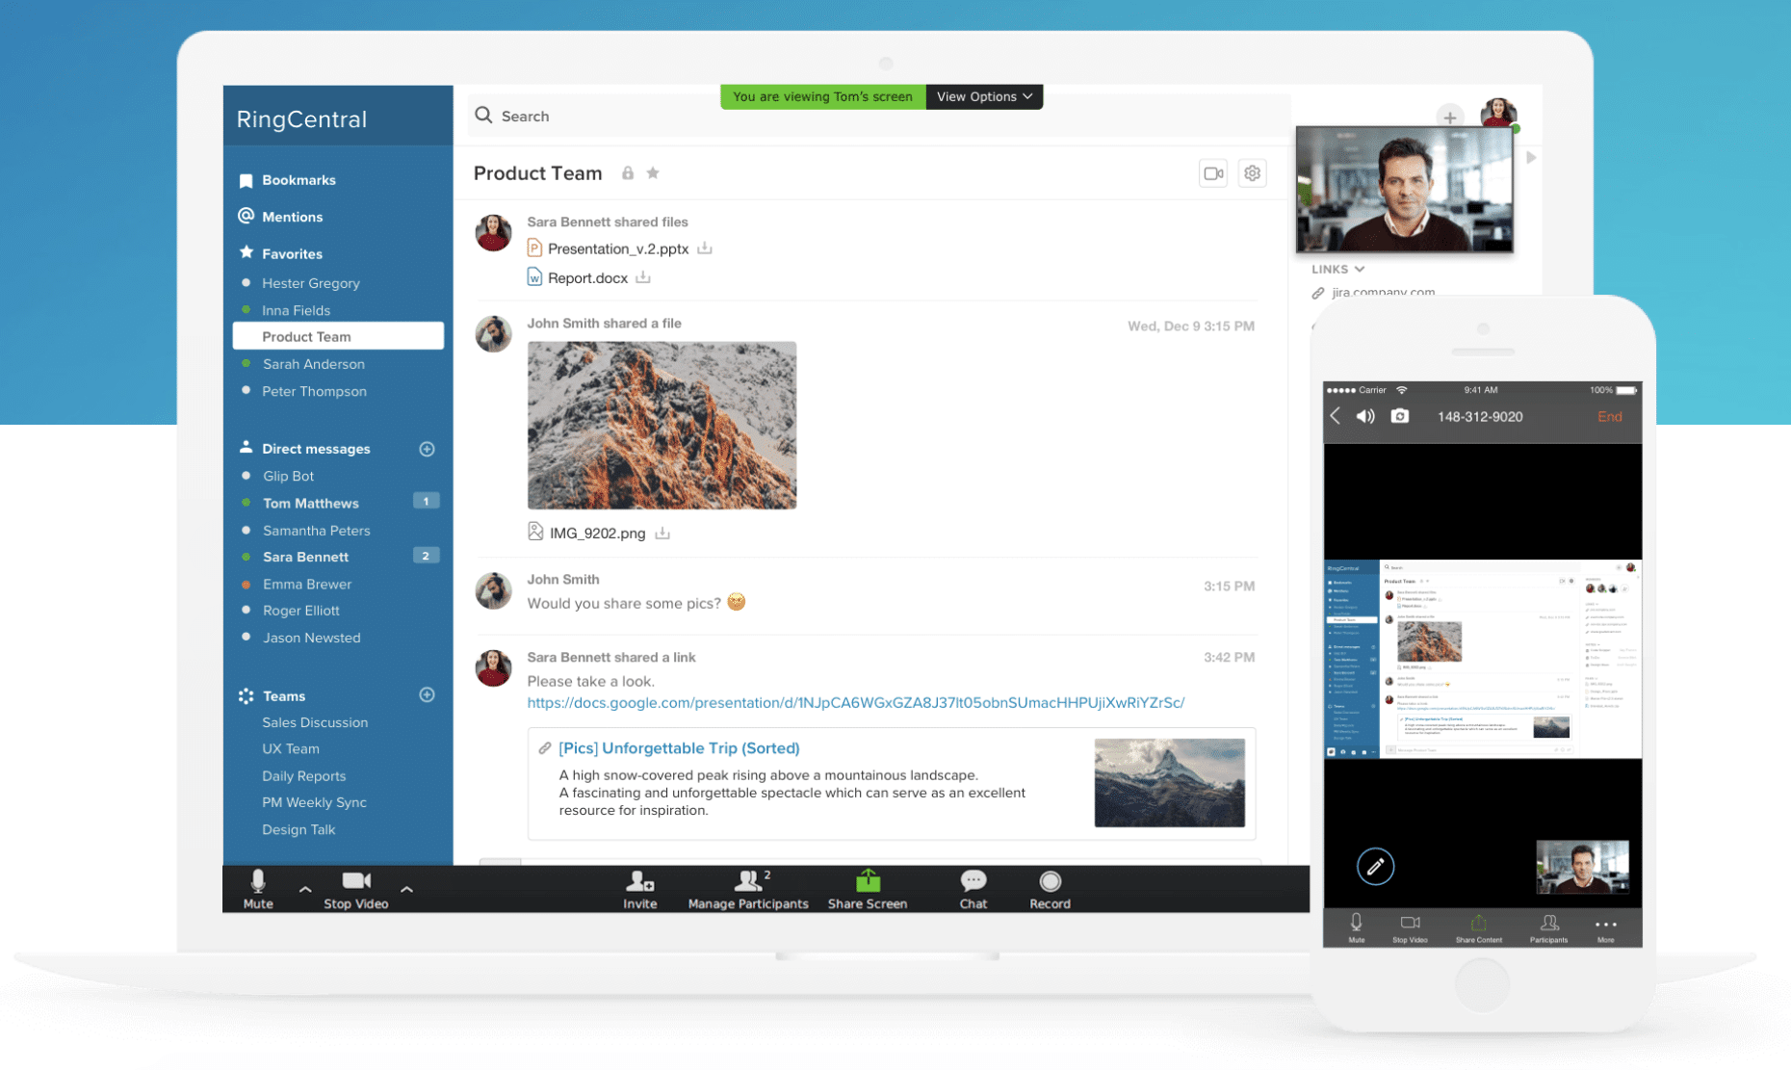Download the Report.docx file
Viewport: 1791px width, 1070px height.
643,277
